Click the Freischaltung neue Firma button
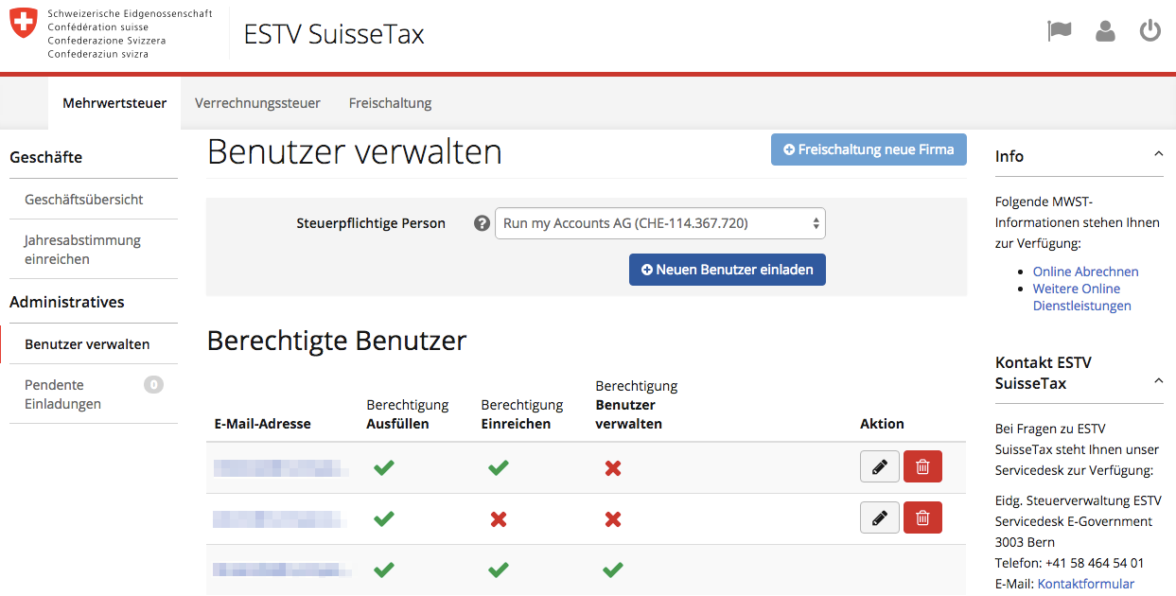Image resolution: width=1176 pixels, height=596 pixels. click(x=869, y=149)
